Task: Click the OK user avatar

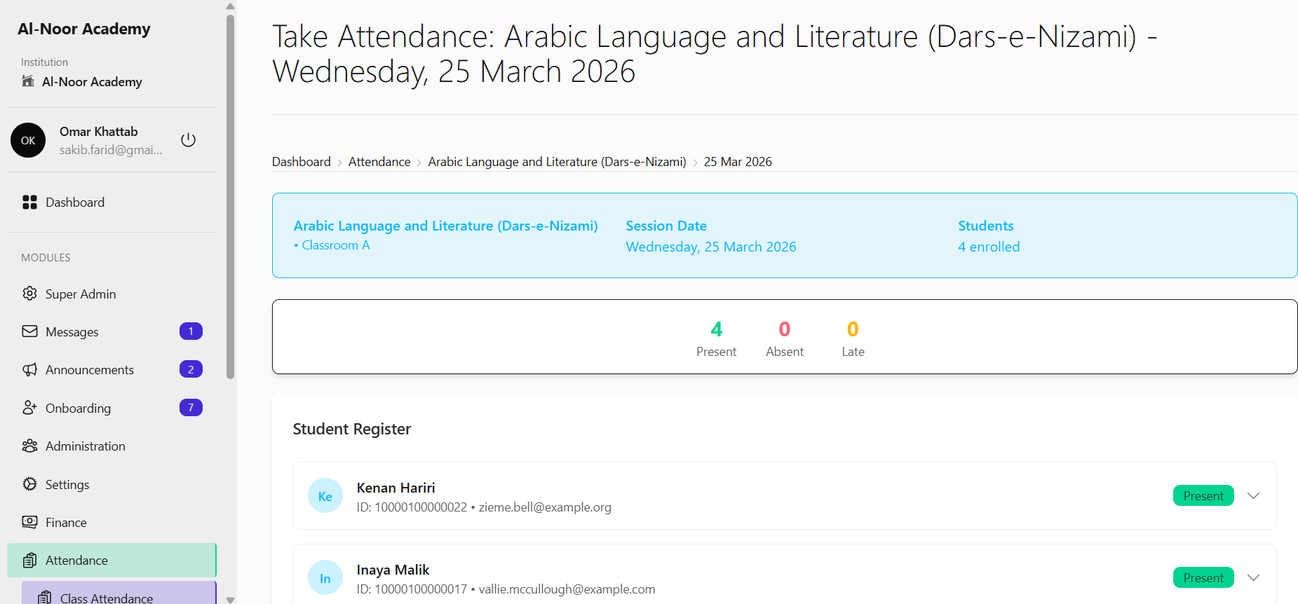Action: coord(28,140)
